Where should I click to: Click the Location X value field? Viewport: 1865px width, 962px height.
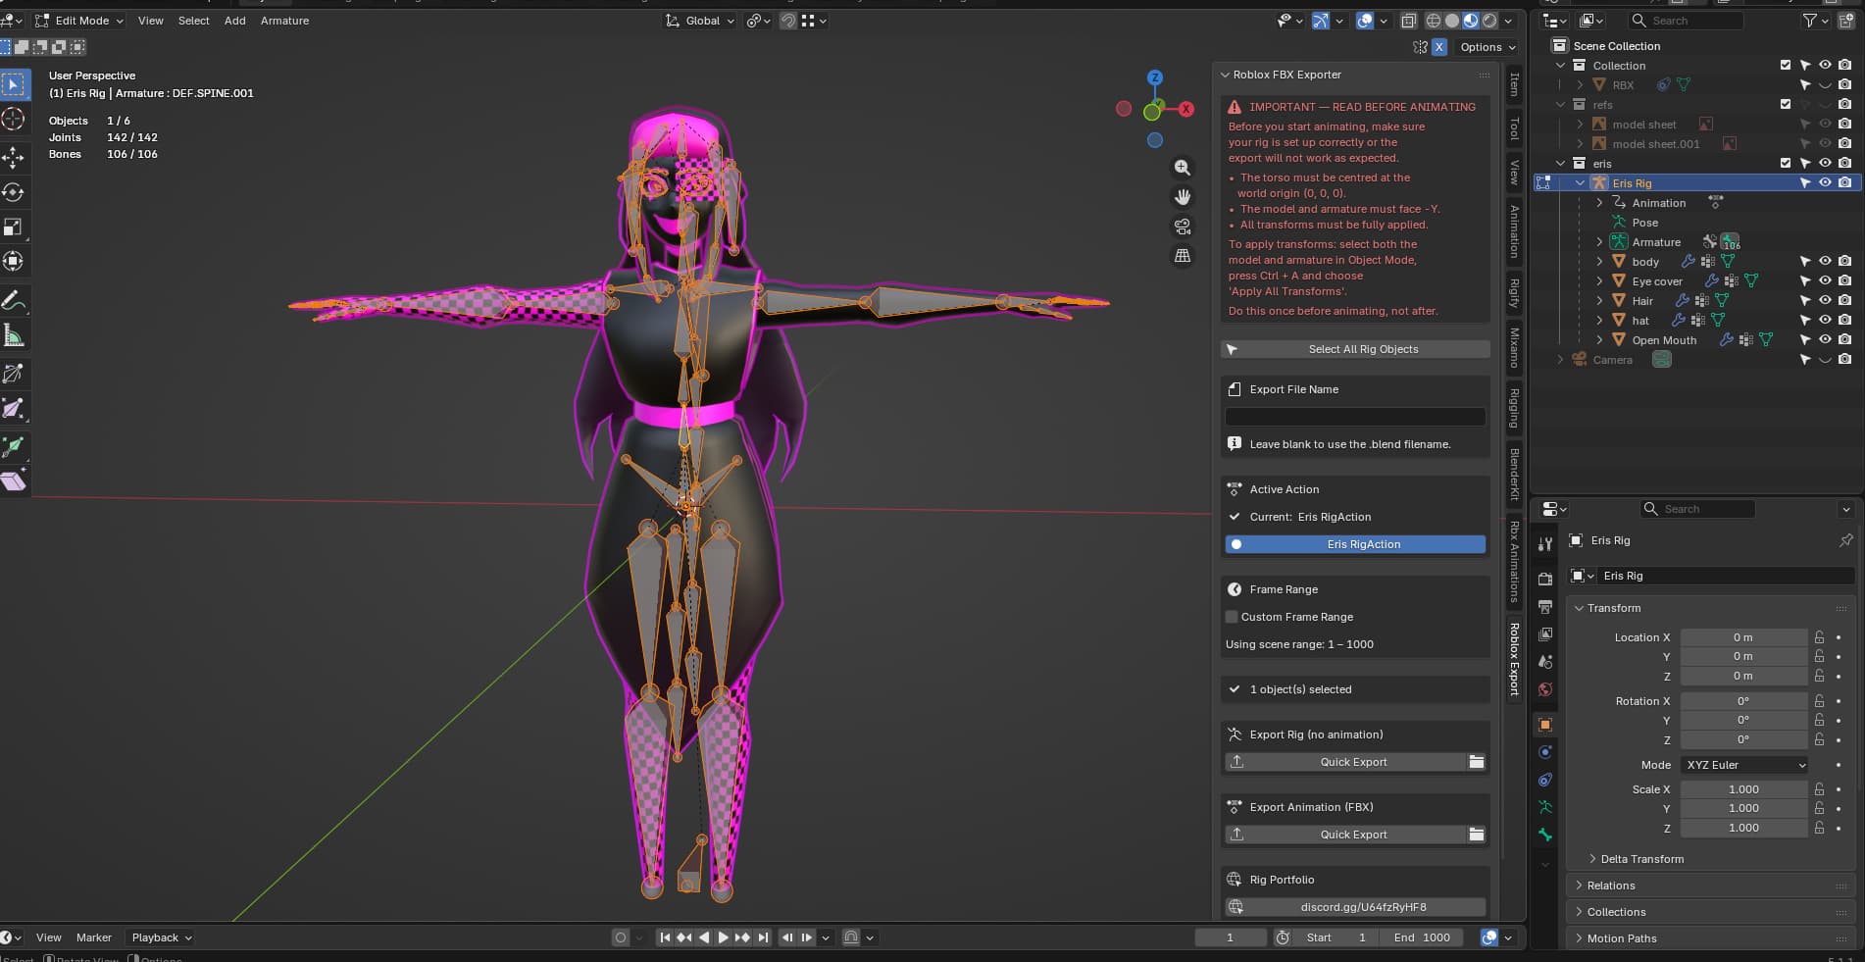pyautogui.click(x=1743, y=637)
